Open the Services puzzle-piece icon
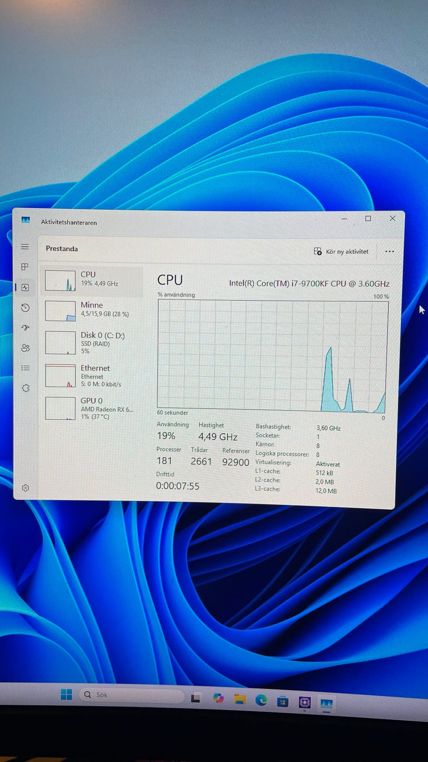Image resolution: width=428 pixels, height=762 pixels. click(x=25, y=388)
